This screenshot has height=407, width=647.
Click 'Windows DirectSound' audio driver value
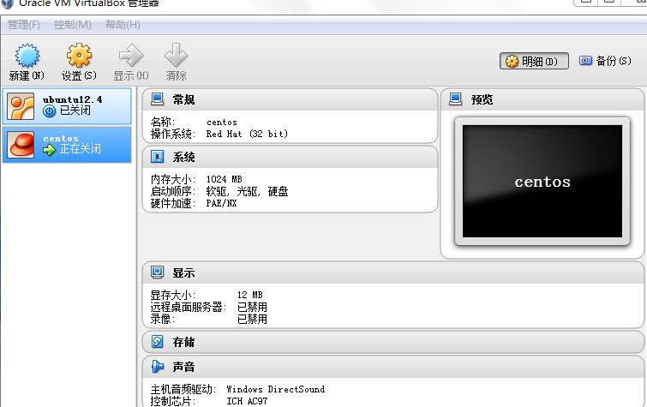click(276, 389)
